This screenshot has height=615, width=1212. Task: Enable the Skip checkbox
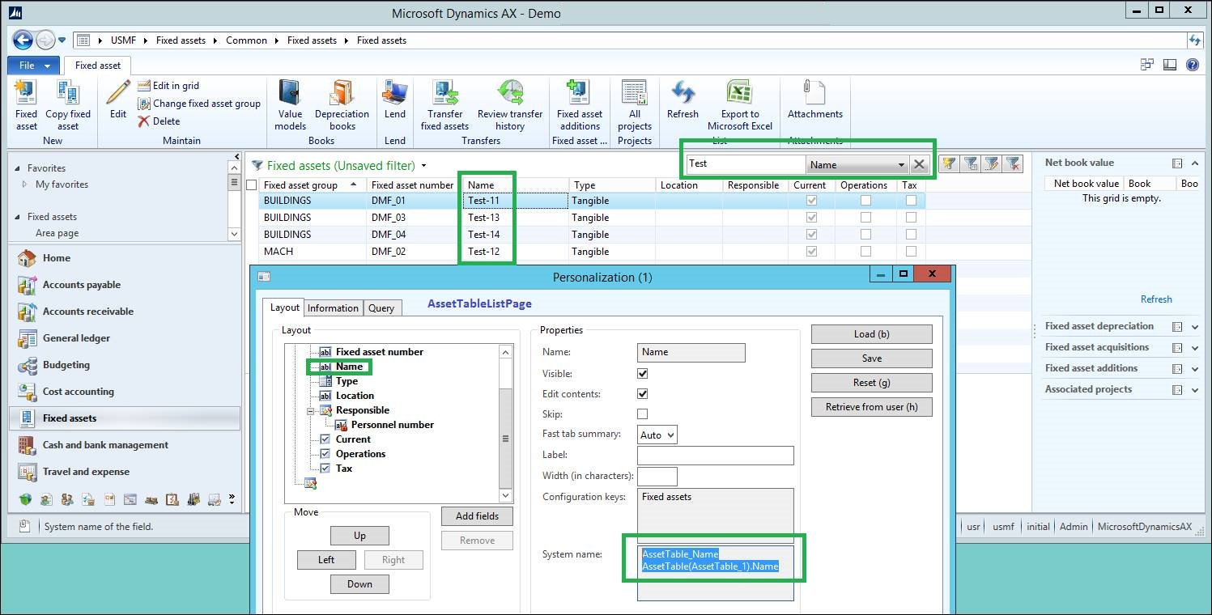643,414
